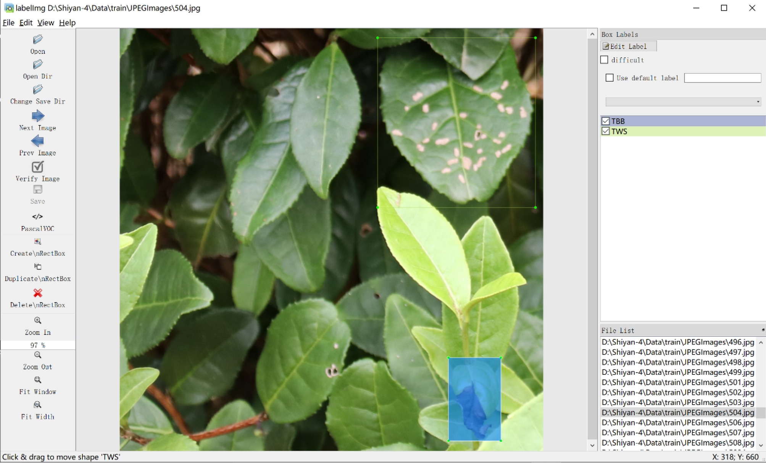Click Zoom In magnifier icon
The image size is (766, 463).
(37, 321)
